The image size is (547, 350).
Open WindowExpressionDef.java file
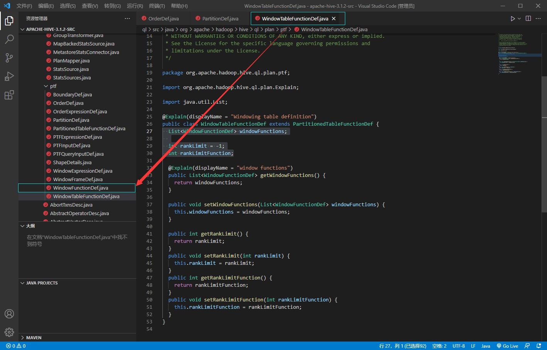coord(77,171)
